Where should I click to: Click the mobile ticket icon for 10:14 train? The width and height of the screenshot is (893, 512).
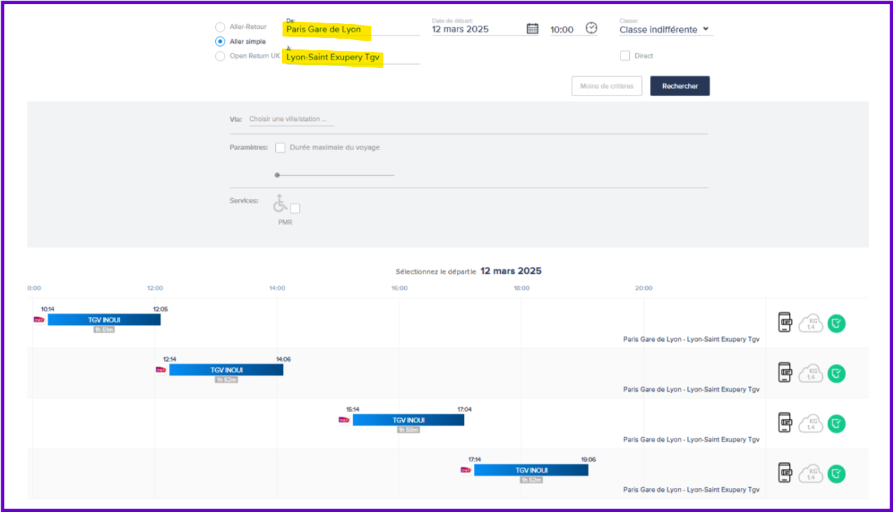[785, 322]
